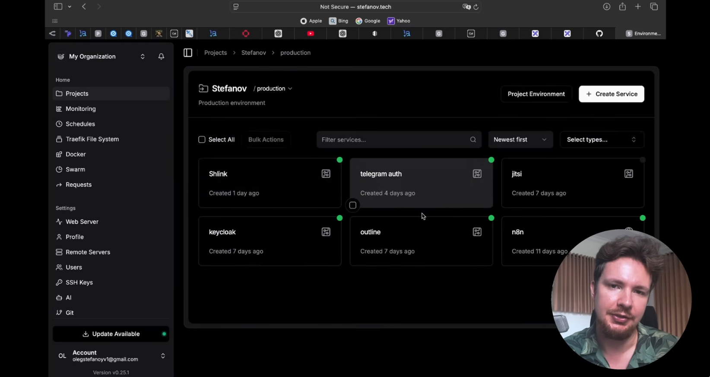Expand the Select types dropdown
710x377 pixels.
tap(601, 140)
